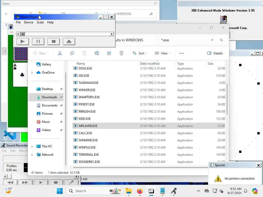Click Cut icon in Explorer toolbar
Viewport: 263px width, 197px height.
[x=60, y=53]
